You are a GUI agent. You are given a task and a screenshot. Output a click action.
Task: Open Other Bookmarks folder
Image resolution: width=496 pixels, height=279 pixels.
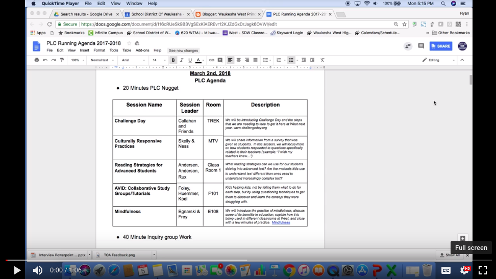click(x=451, y=33)
